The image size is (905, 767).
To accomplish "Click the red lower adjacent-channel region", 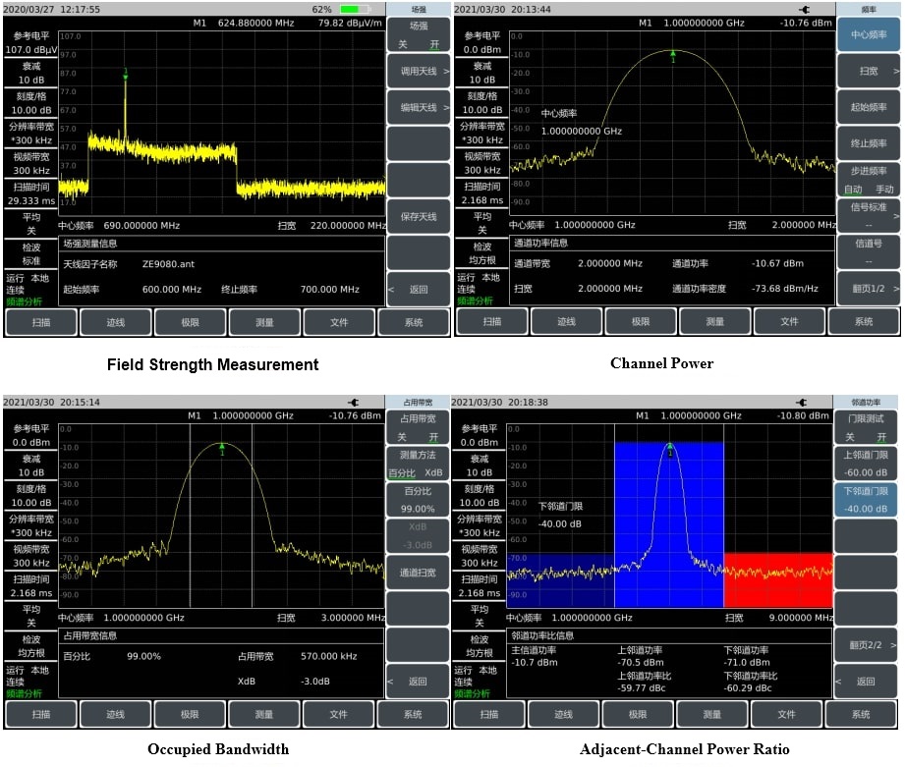I will [x=776, y=579].
